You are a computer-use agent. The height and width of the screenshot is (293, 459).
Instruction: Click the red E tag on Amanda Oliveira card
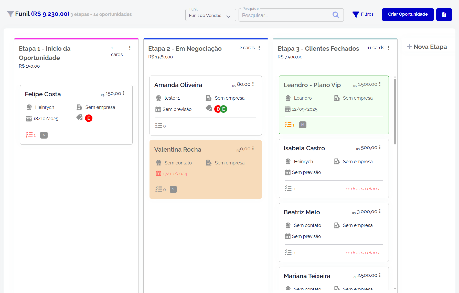217,109
